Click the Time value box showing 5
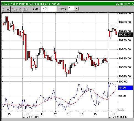 click(x=71, y=9)
